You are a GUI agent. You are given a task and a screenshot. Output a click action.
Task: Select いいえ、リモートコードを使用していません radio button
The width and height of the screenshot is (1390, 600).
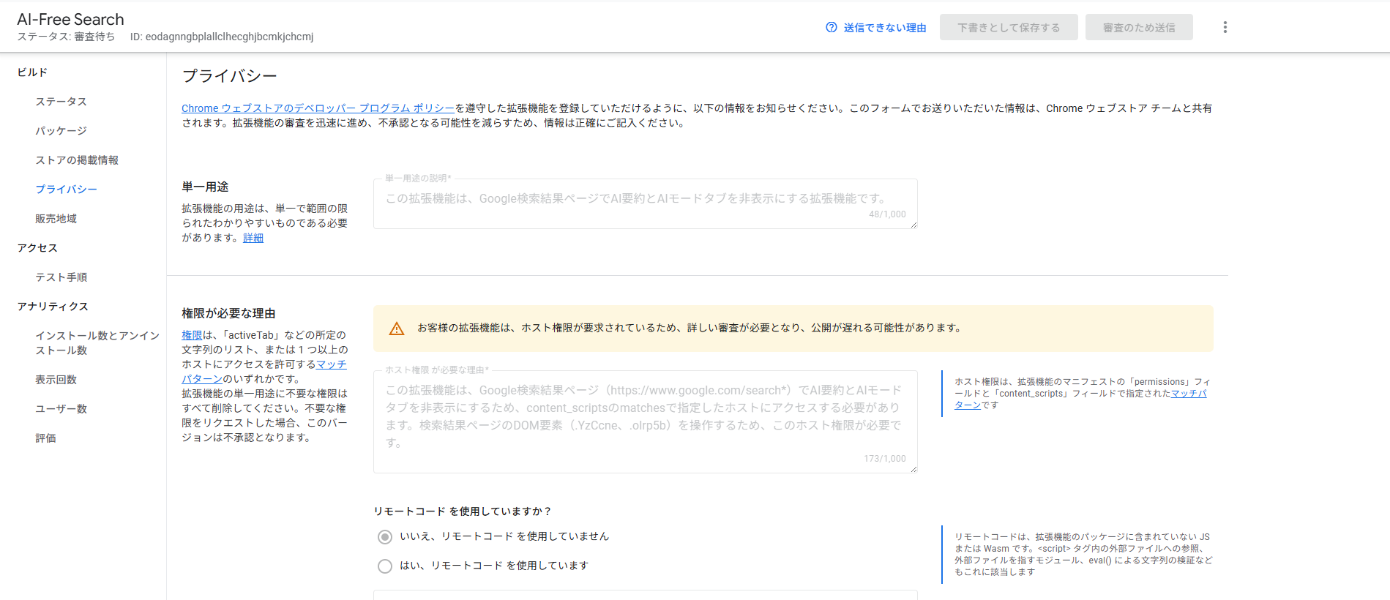[385, 537]
